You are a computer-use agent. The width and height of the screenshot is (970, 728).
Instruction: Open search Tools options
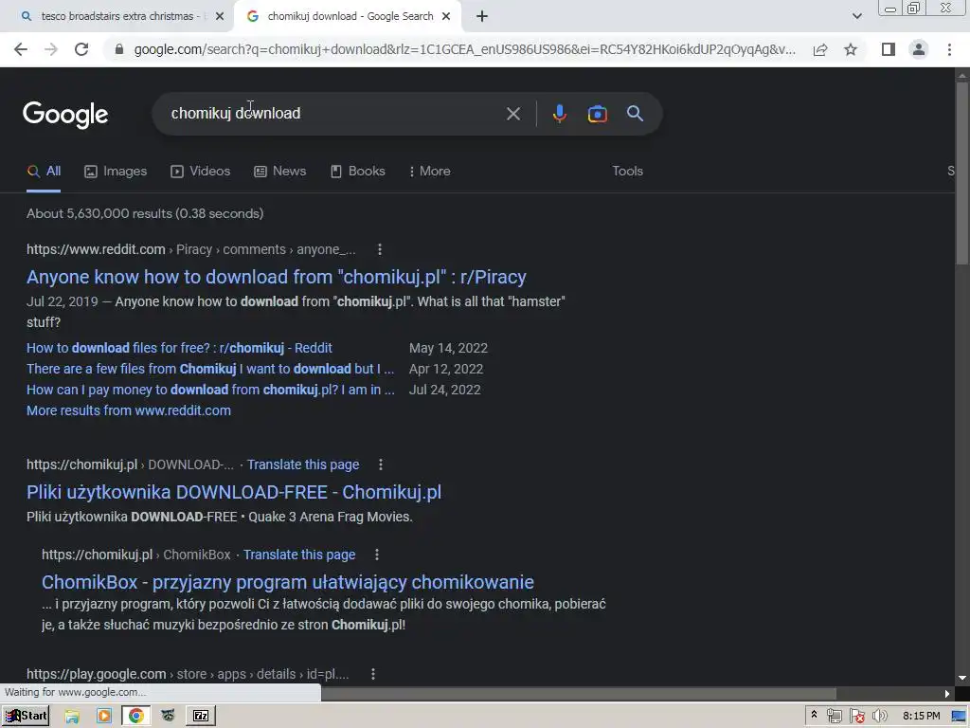point(627,172)
